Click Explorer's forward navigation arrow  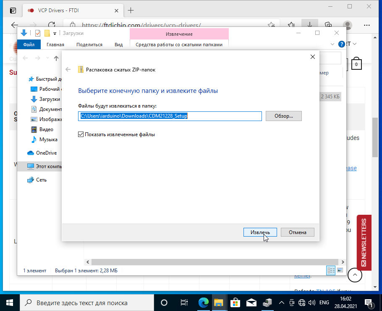coord(37,58)
